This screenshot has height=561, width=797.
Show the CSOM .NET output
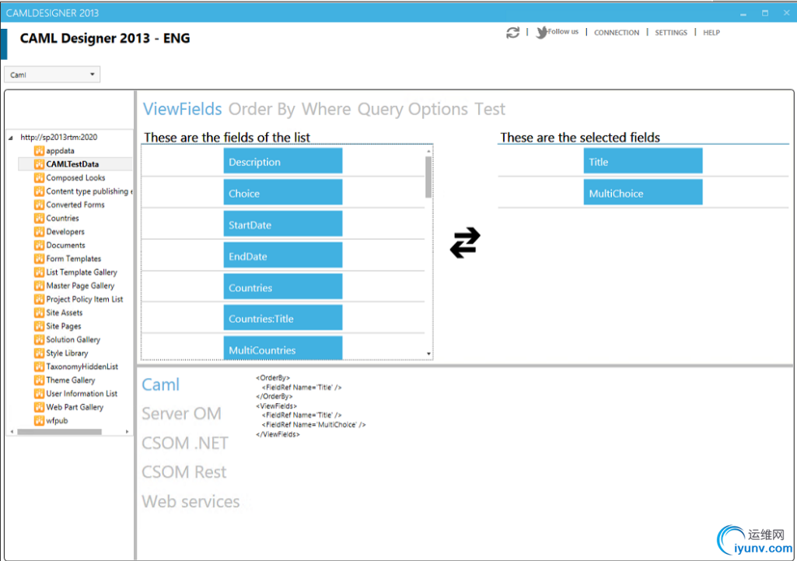tap(185, 443)
